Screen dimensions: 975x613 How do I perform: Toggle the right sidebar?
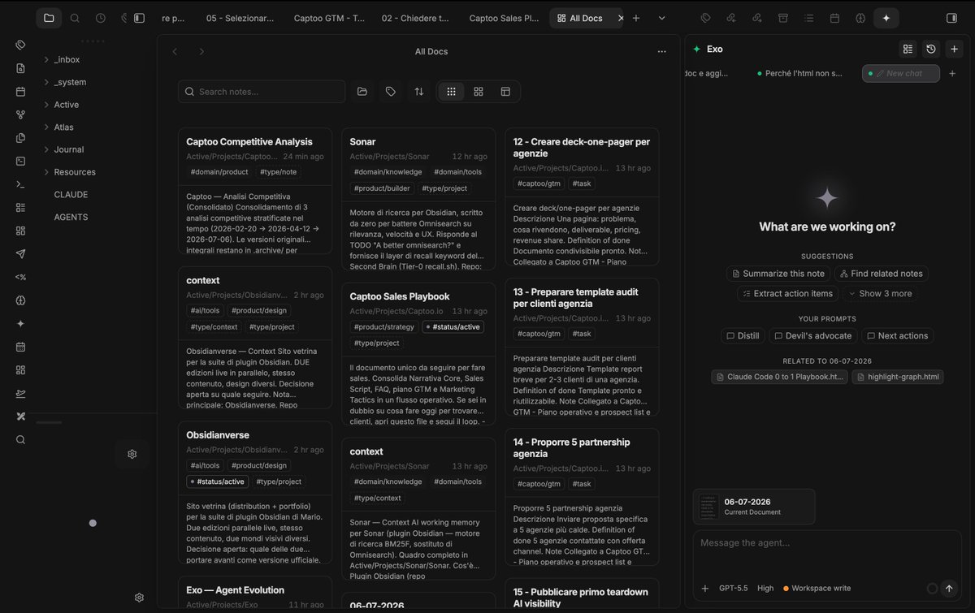[952, 18]
